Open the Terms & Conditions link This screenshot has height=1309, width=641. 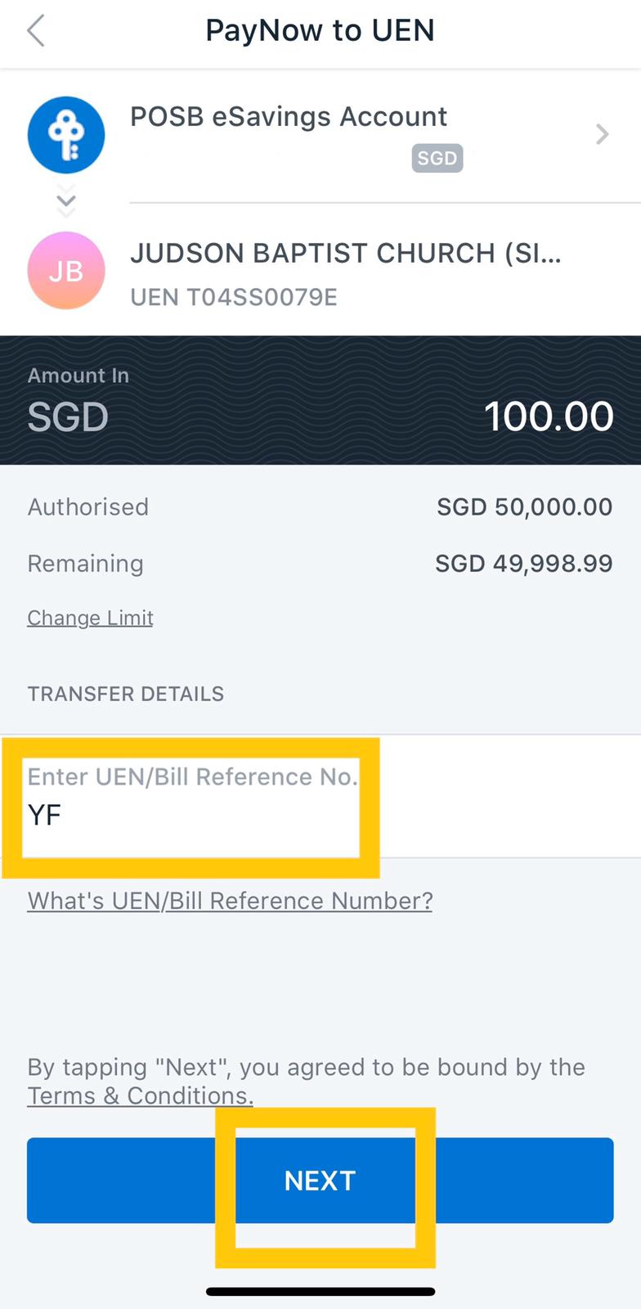[140, 1095]
